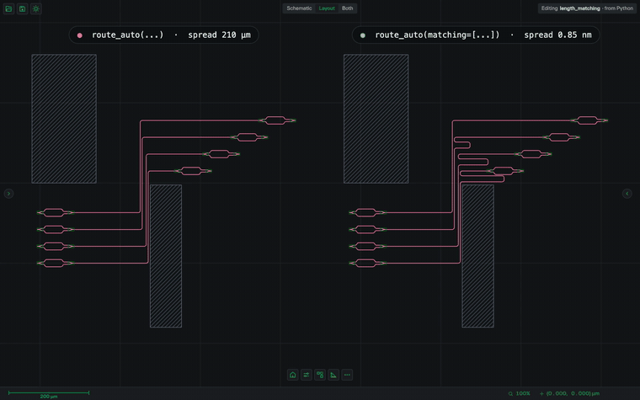Save the layout with the disk icon
This screenshot has height=400, width=640.
(23, 8)
